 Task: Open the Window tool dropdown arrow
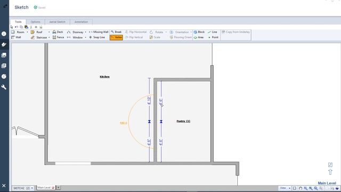pyautogui.click(x=85, y=37)
